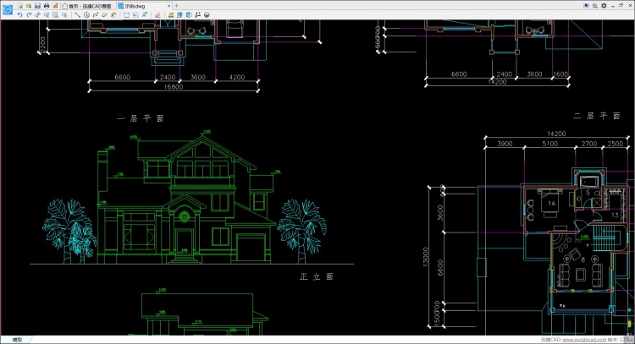Close the 示例.dwg tab
The width and height of the screenshot is (635, 344).
coord(168,6)
